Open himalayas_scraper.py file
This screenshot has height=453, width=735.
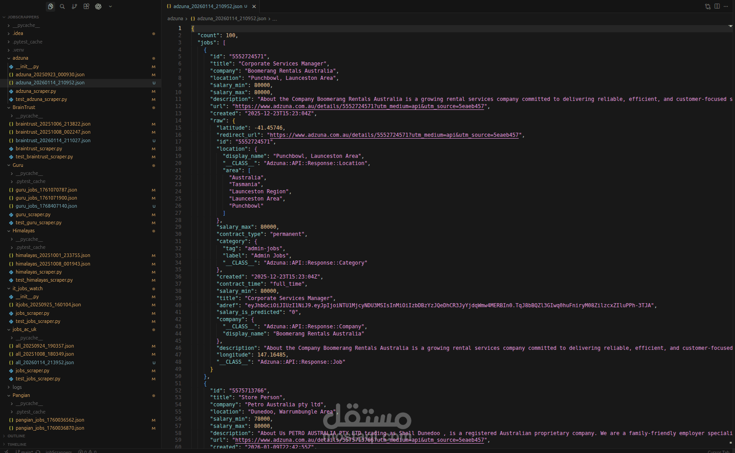39,272
